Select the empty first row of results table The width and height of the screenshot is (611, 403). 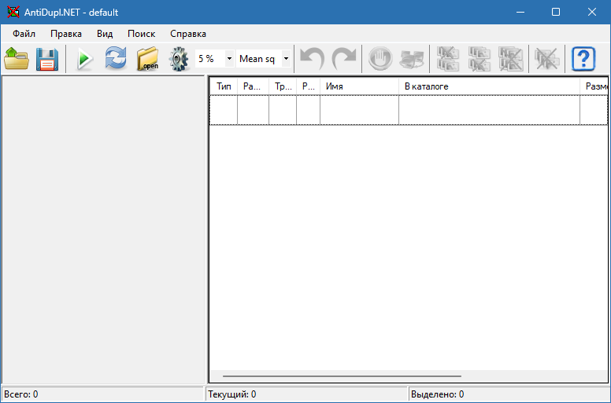point(409,110)
